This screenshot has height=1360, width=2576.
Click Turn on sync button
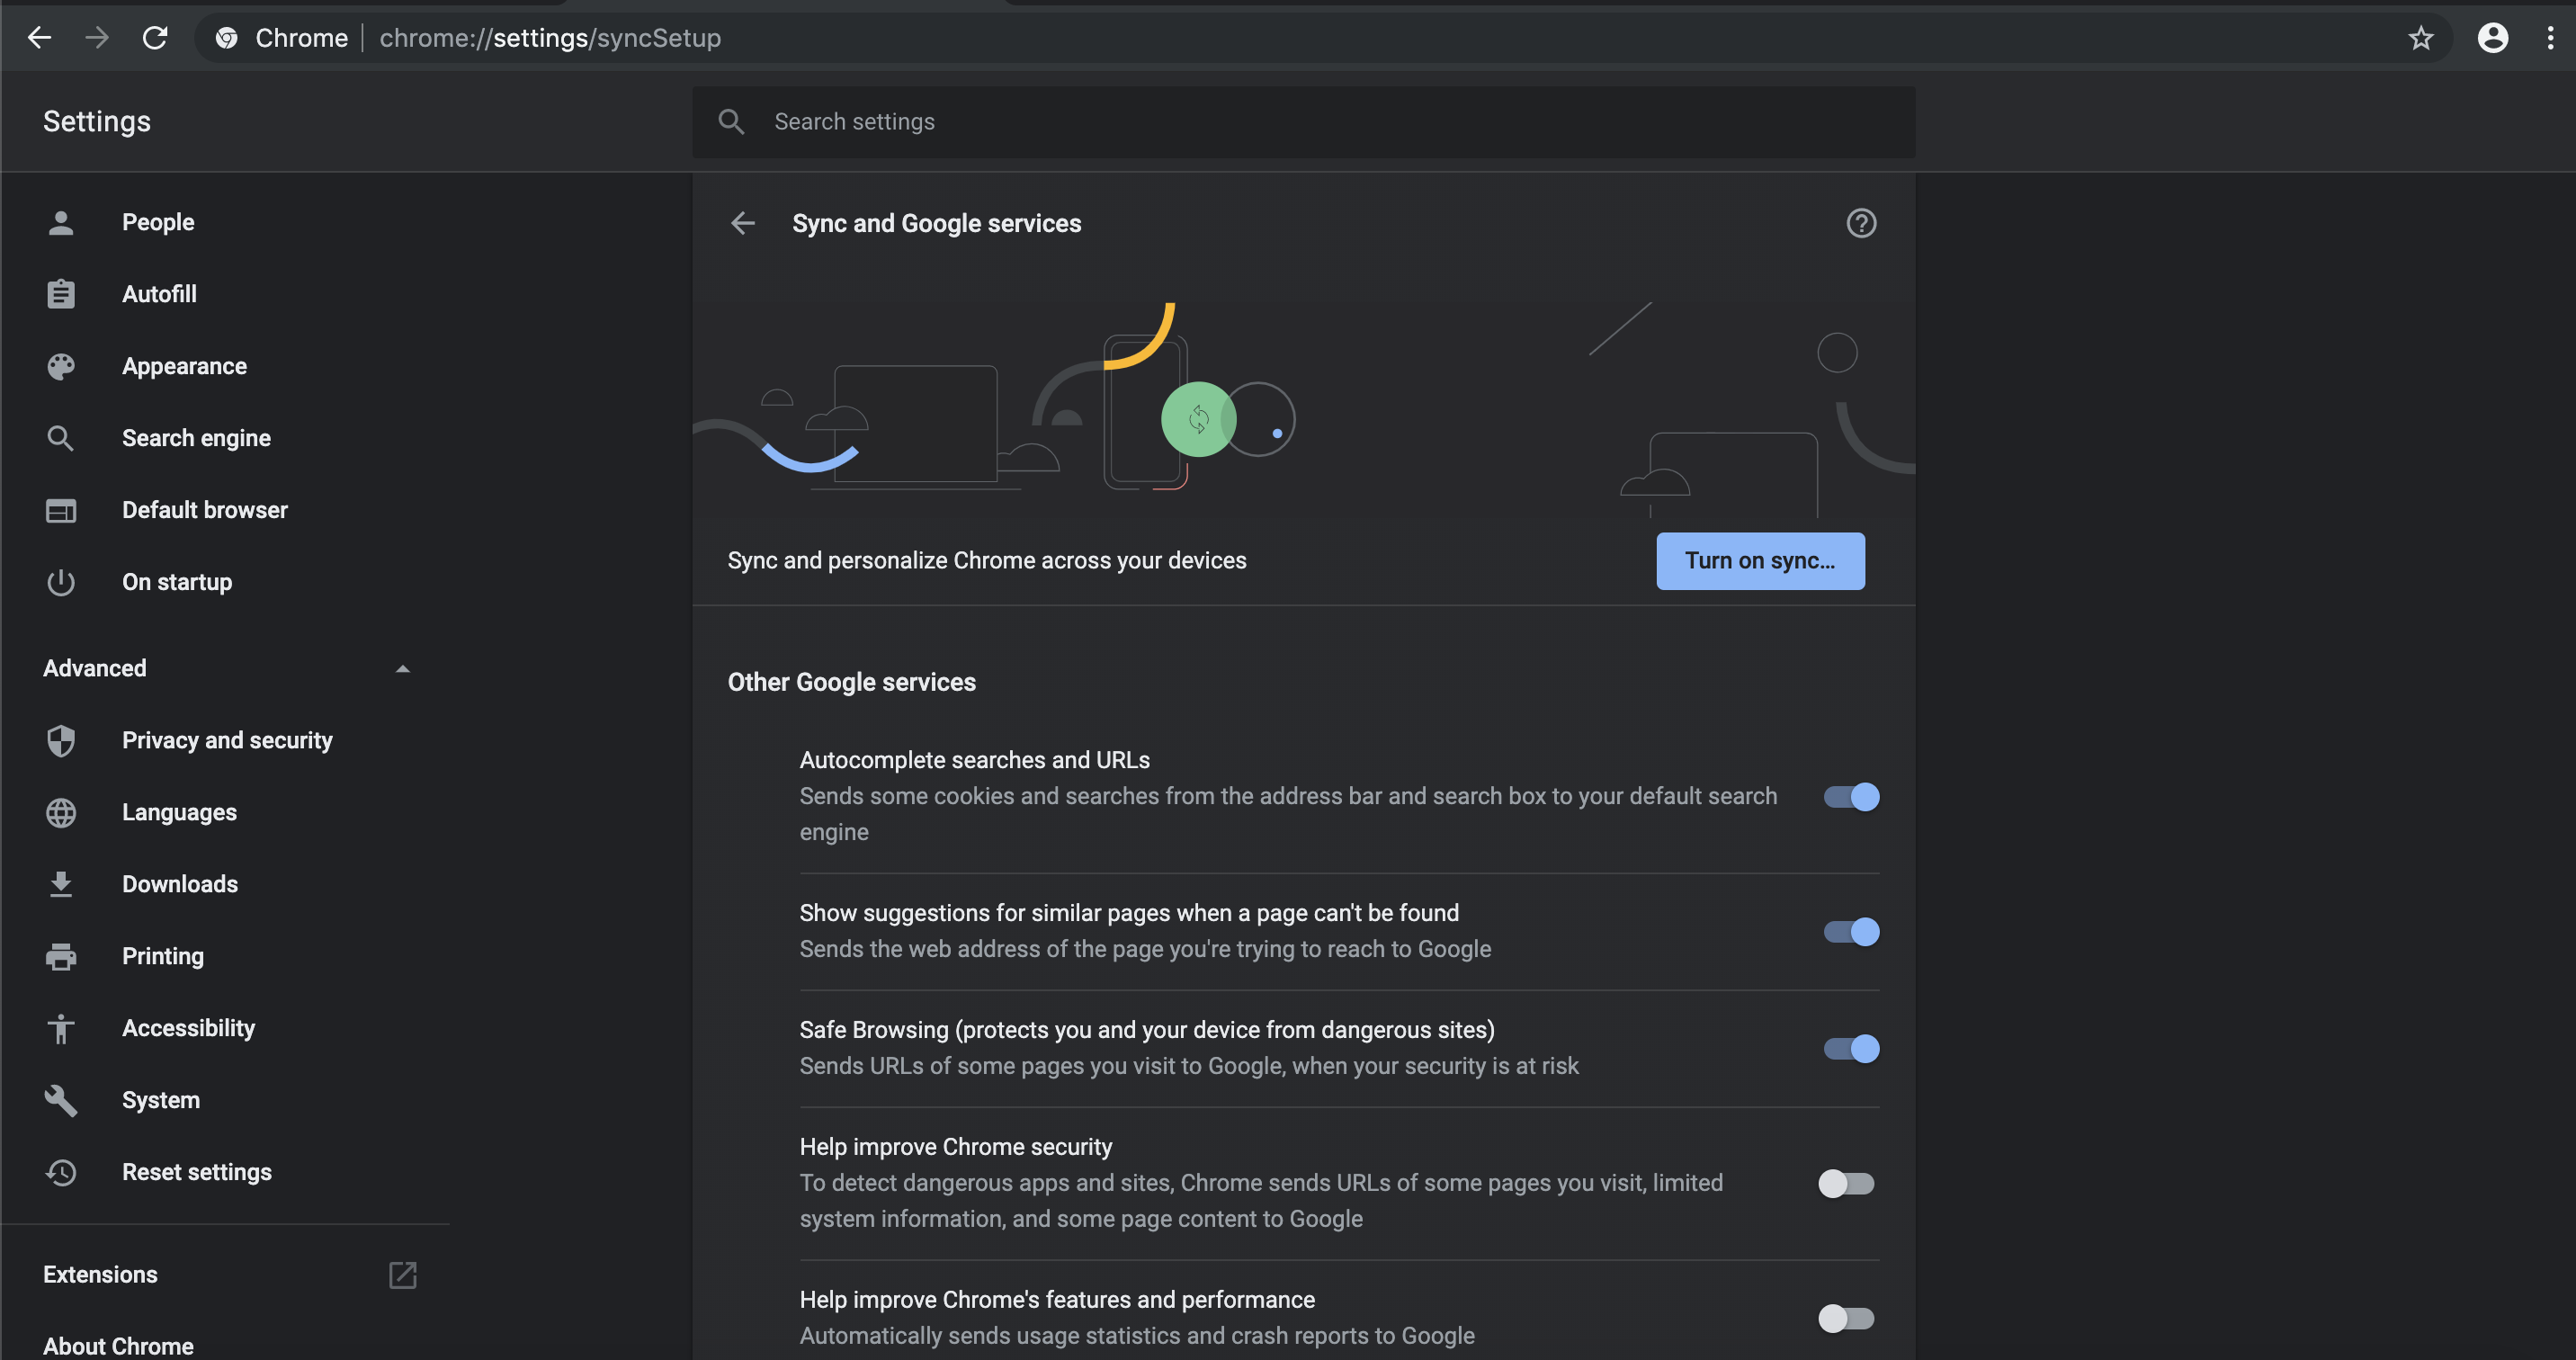(1760, 560)
